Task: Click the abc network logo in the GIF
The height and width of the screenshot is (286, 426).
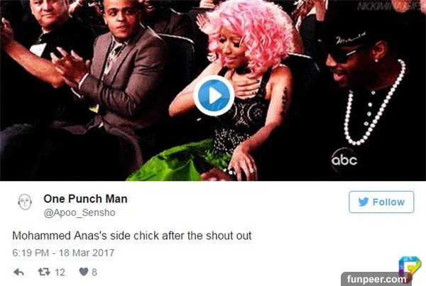Action: (x=344, y=160)
